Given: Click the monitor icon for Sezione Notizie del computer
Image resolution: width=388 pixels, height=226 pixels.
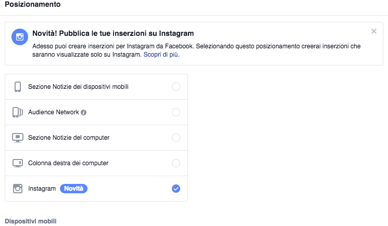Looking at the screenshot, I should click(x=18, y=138).
